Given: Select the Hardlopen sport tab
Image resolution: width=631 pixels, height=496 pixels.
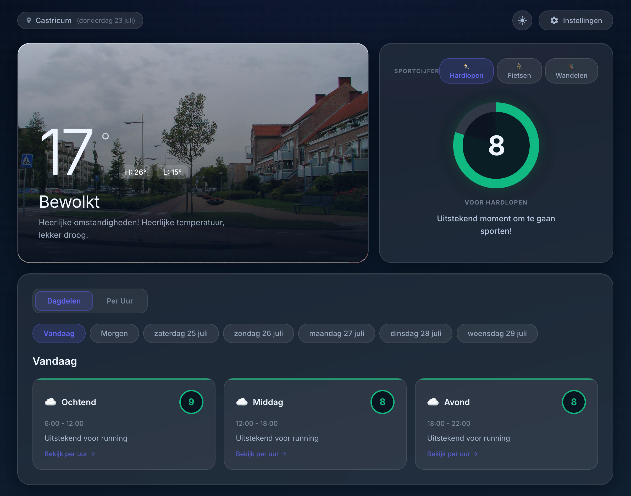Looking at the screenshot, I should (466, 71).
